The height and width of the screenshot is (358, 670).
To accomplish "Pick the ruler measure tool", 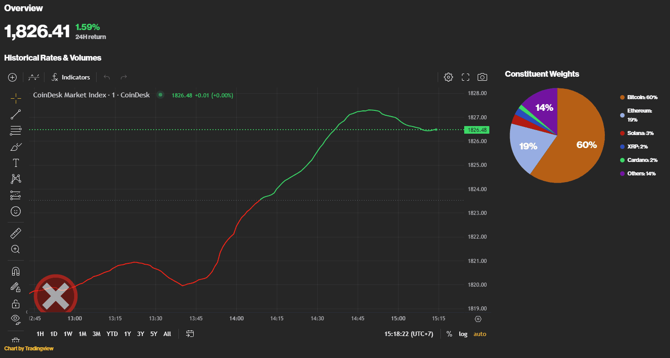I will [x=16, y=233].
